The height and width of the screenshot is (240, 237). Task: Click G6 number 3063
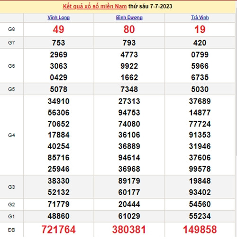59,66
